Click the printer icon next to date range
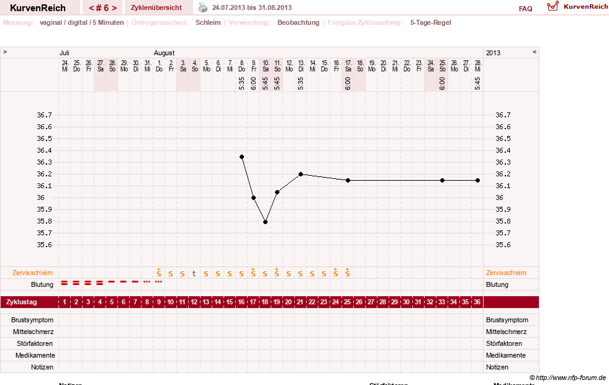This screenshot has height=385, width=609. pos(203,7)
